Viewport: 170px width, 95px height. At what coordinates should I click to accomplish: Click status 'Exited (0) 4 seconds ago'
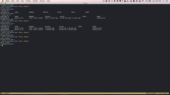pos(68,28)
